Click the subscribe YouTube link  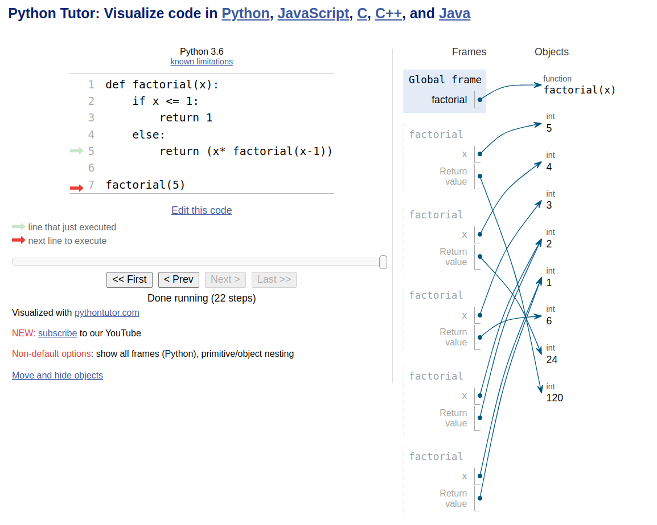pyautogui.click(x=58, y=333)
